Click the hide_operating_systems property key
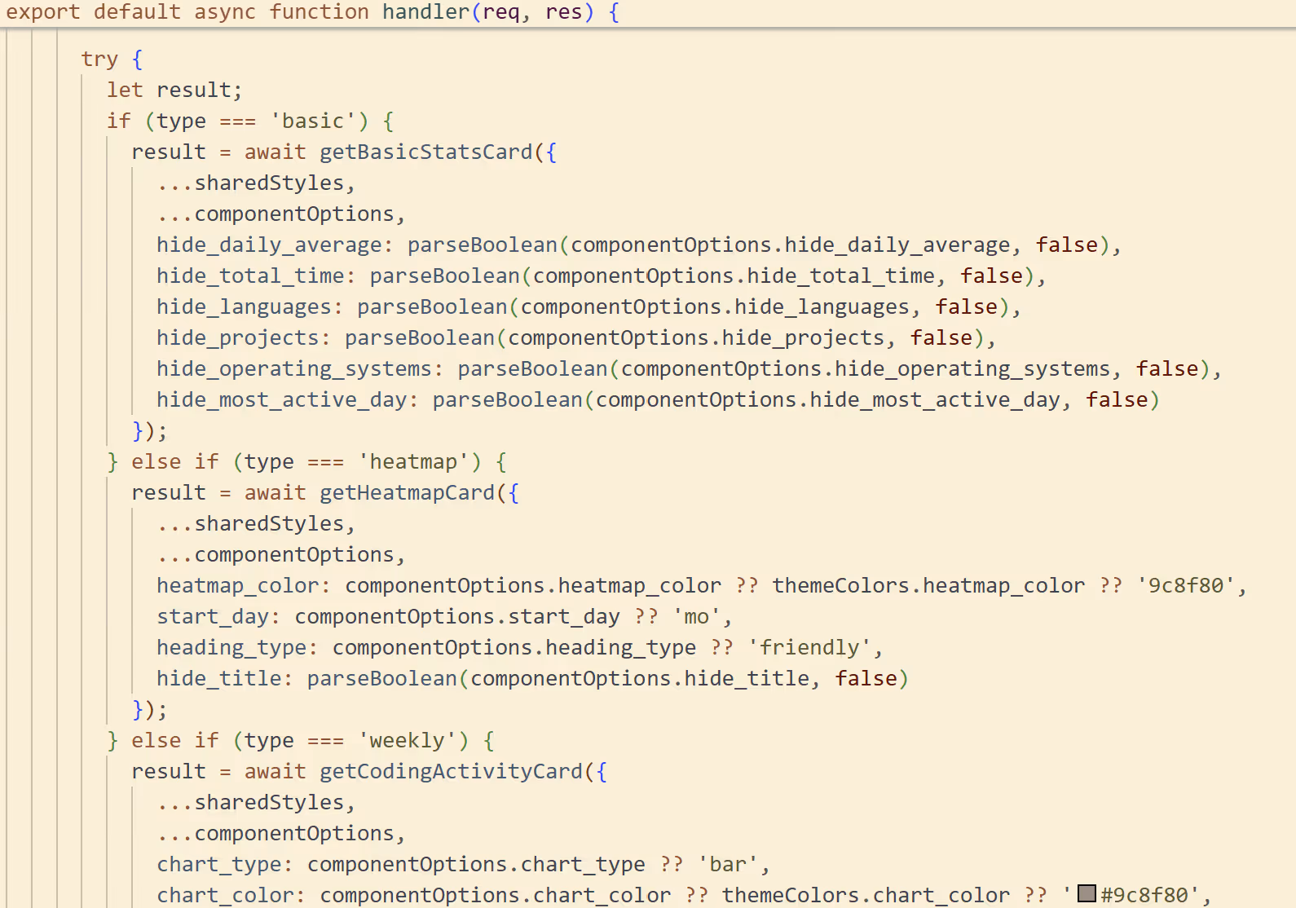This screenshot has height=908, width=1296. tap(293, 369)
